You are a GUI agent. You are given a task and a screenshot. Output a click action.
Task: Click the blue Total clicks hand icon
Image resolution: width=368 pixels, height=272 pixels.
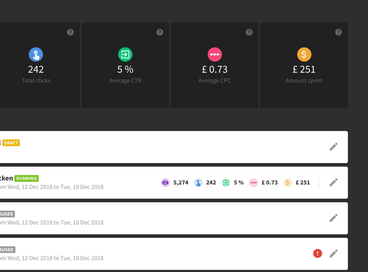tap(36, 54)
